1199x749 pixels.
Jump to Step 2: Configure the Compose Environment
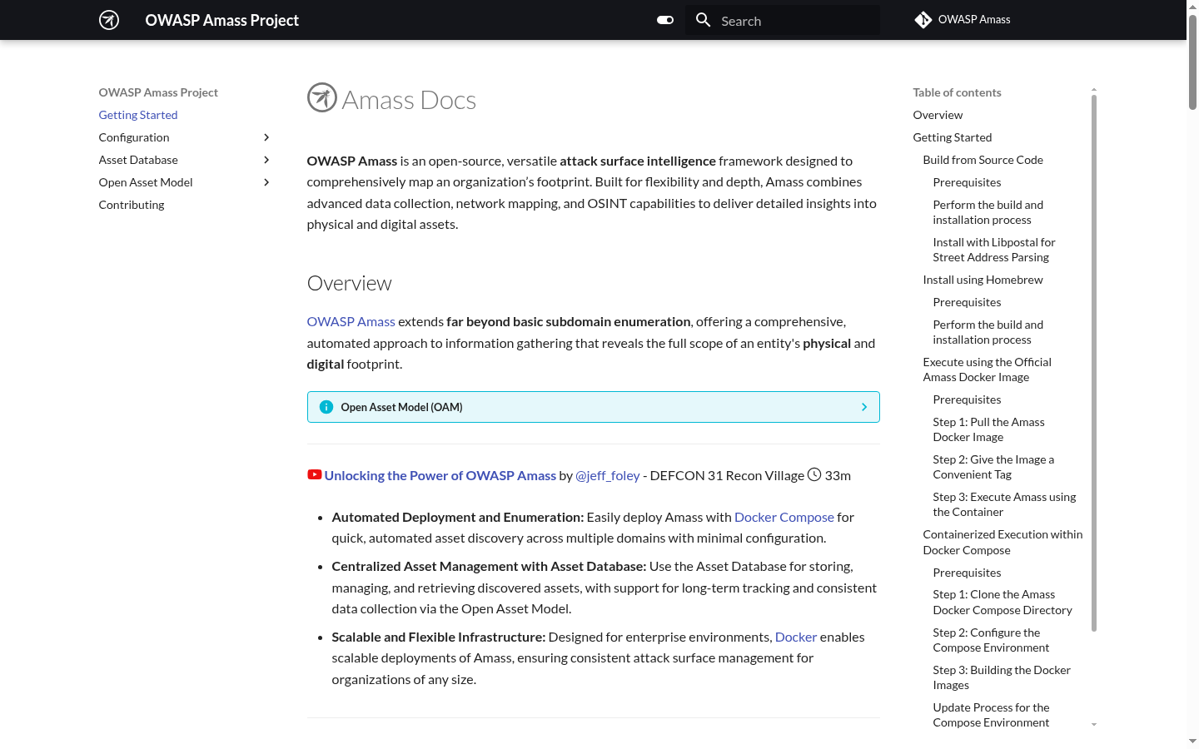click(991, 640)
